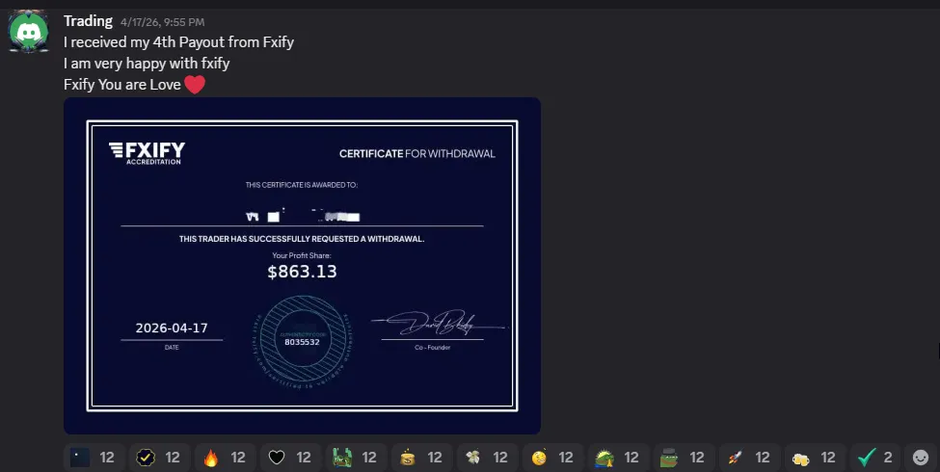The image size is (940, 472).
Task: Toggle the flying money reaction
Action: point(487,458)
